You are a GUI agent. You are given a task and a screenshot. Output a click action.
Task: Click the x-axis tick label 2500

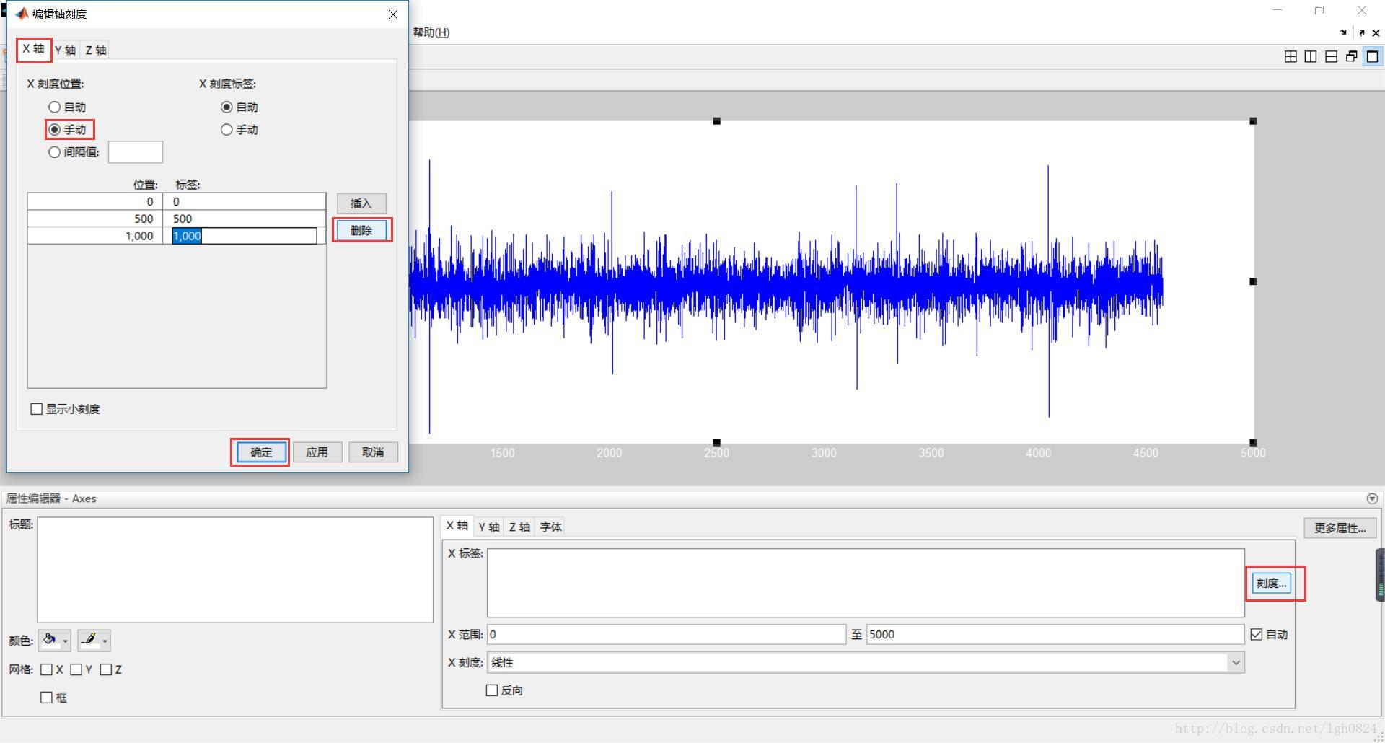coord(716,453)
